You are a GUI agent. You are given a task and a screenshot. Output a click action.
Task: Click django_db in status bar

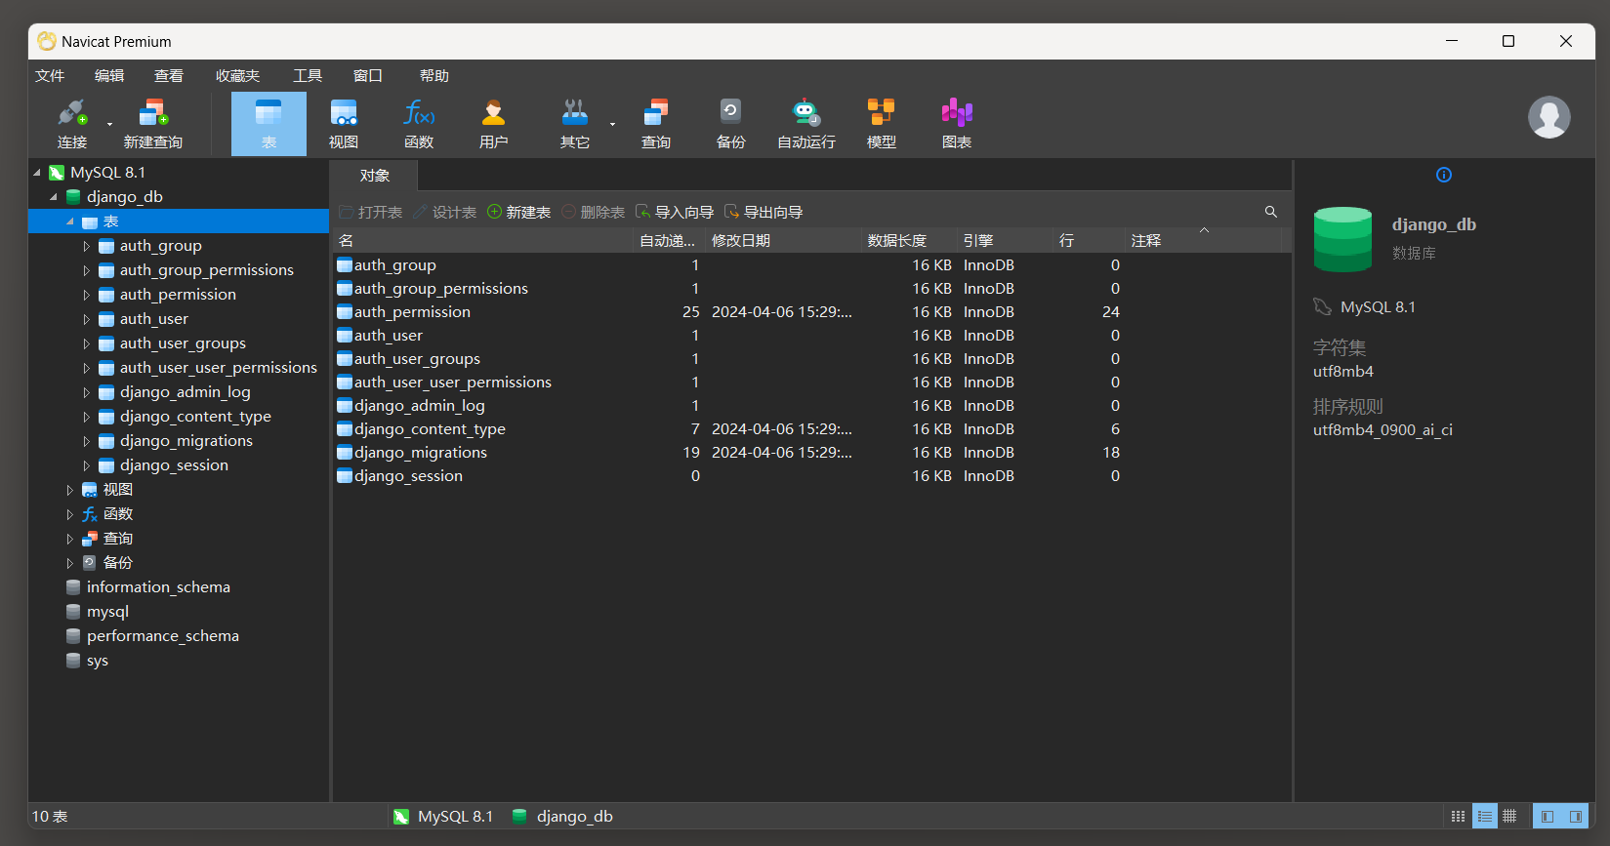pos(563,817)
